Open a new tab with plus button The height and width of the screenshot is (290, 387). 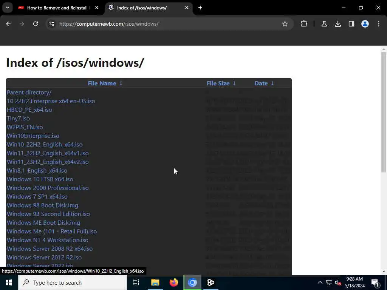tap(200, 8)
